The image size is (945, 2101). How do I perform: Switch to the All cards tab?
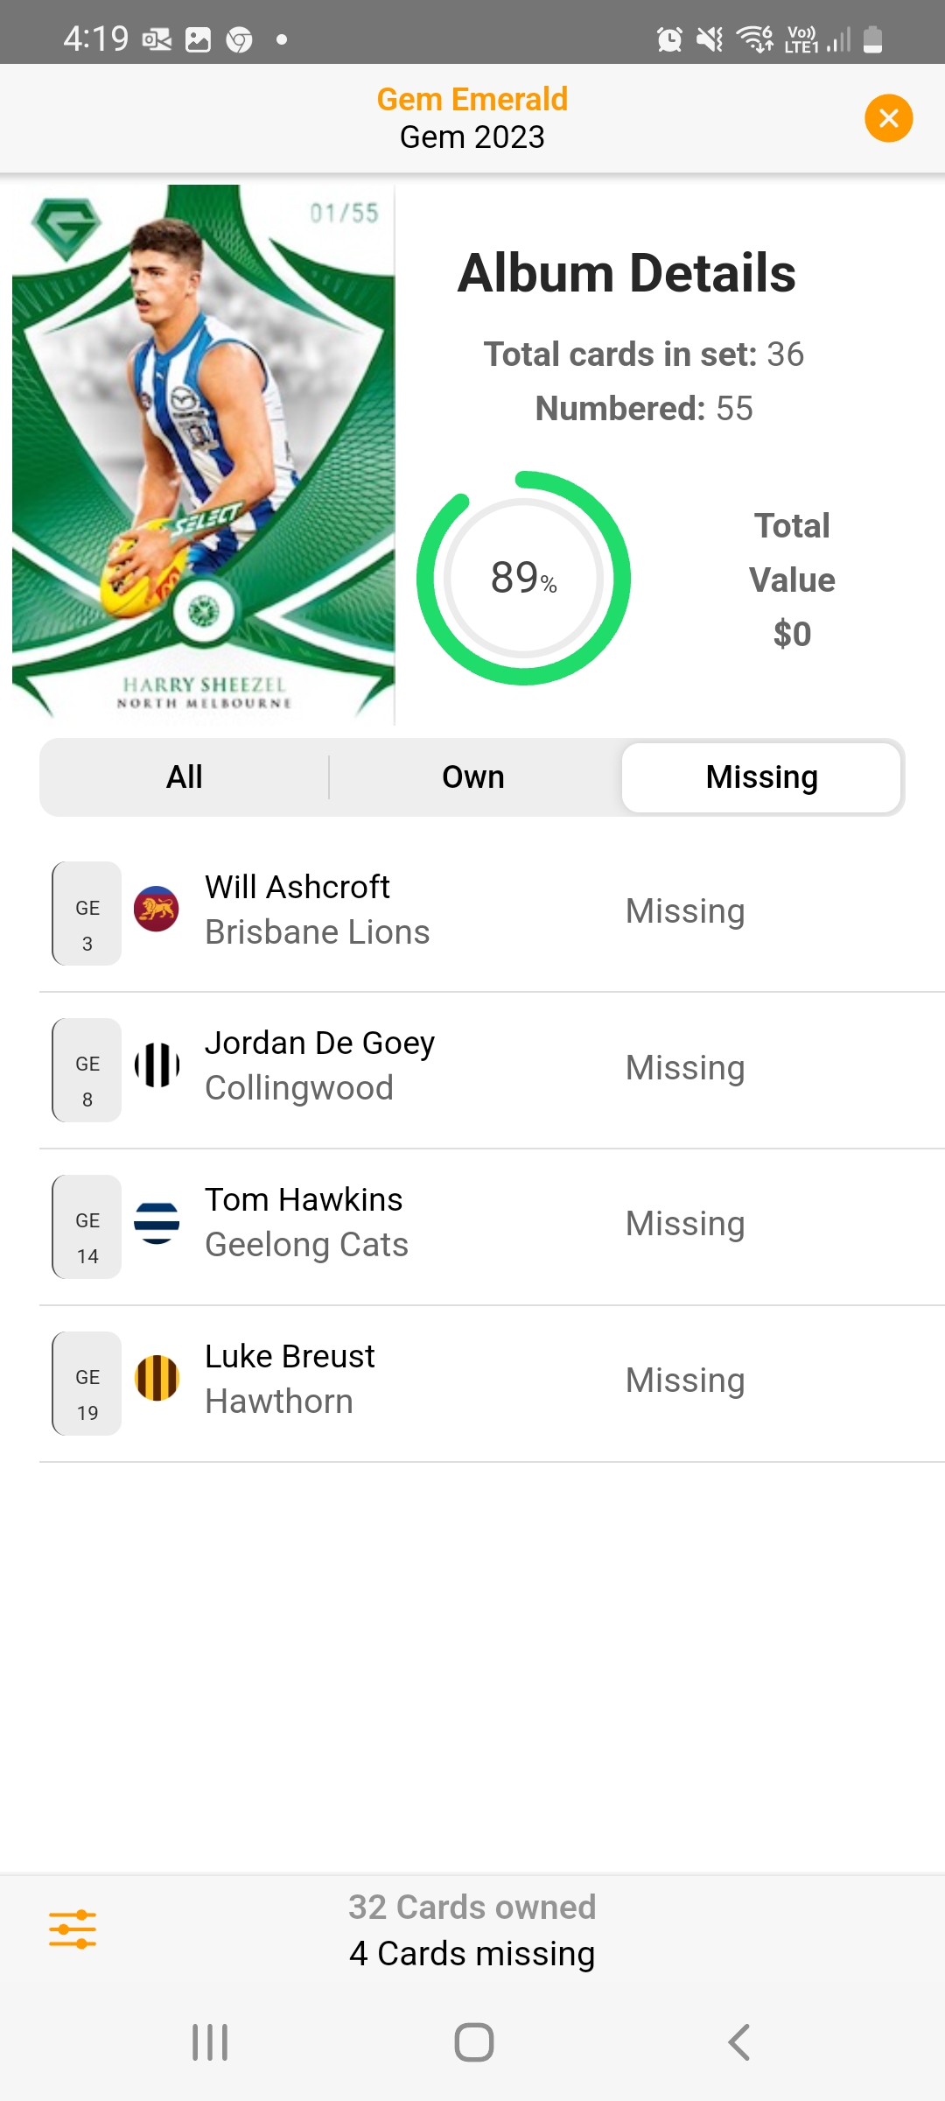point(185,776)
